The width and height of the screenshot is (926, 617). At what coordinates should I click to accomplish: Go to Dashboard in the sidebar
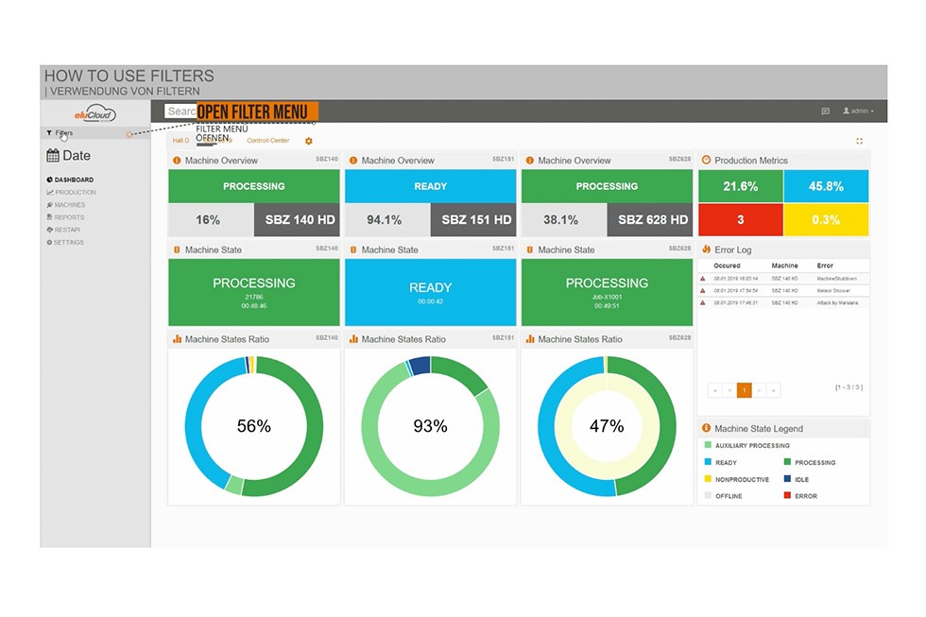tap(70, 180)
